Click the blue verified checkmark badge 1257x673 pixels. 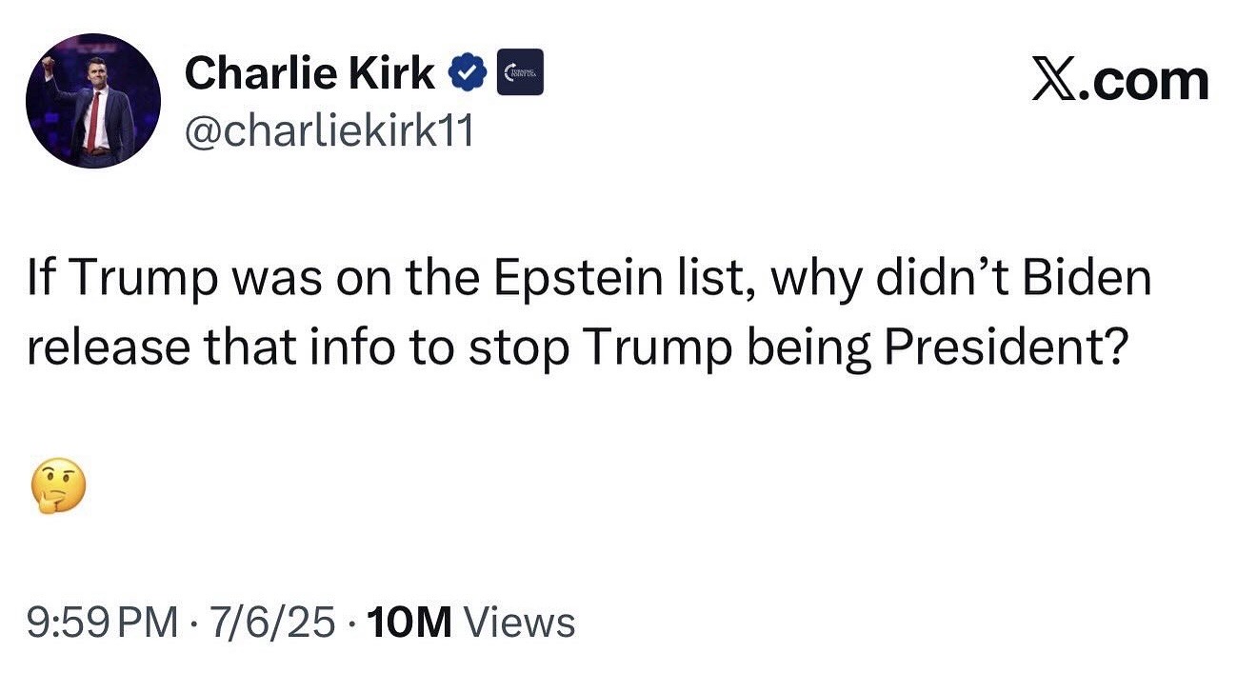tap(468, 73)
